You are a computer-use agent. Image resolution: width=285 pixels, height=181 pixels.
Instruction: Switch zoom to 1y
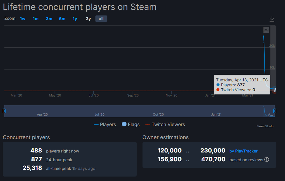75,19
